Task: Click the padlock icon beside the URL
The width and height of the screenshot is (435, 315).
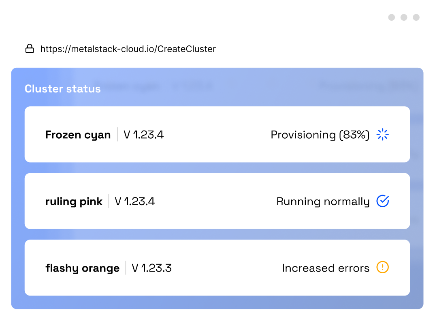Action: 30,49
